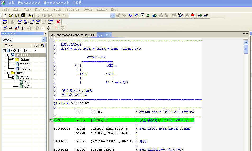Open the File menu
The image size is (252, 151).
tap(6, 9)
